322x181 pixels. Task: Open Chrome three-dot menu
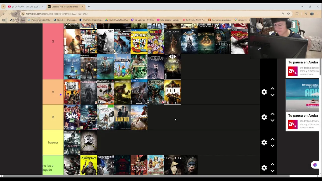(x=318, y=14)
